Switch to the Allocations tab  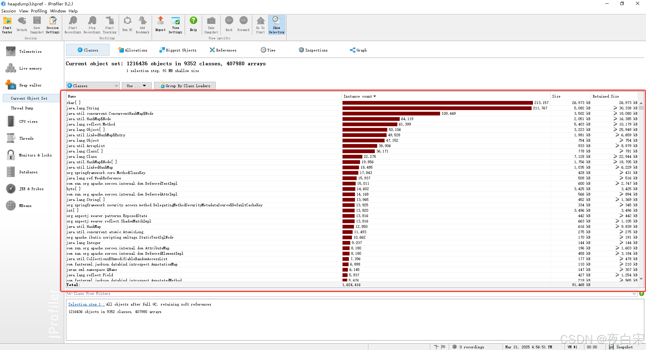tap(133, 50)
